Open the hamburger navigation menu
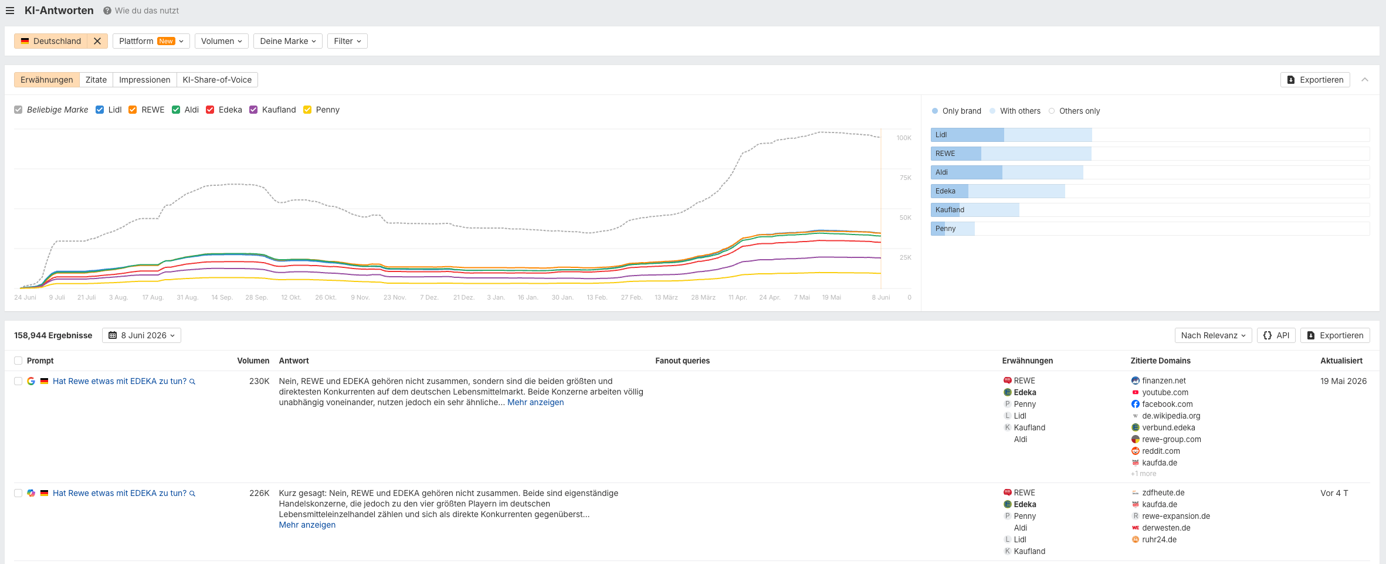 tap(10, 11)
